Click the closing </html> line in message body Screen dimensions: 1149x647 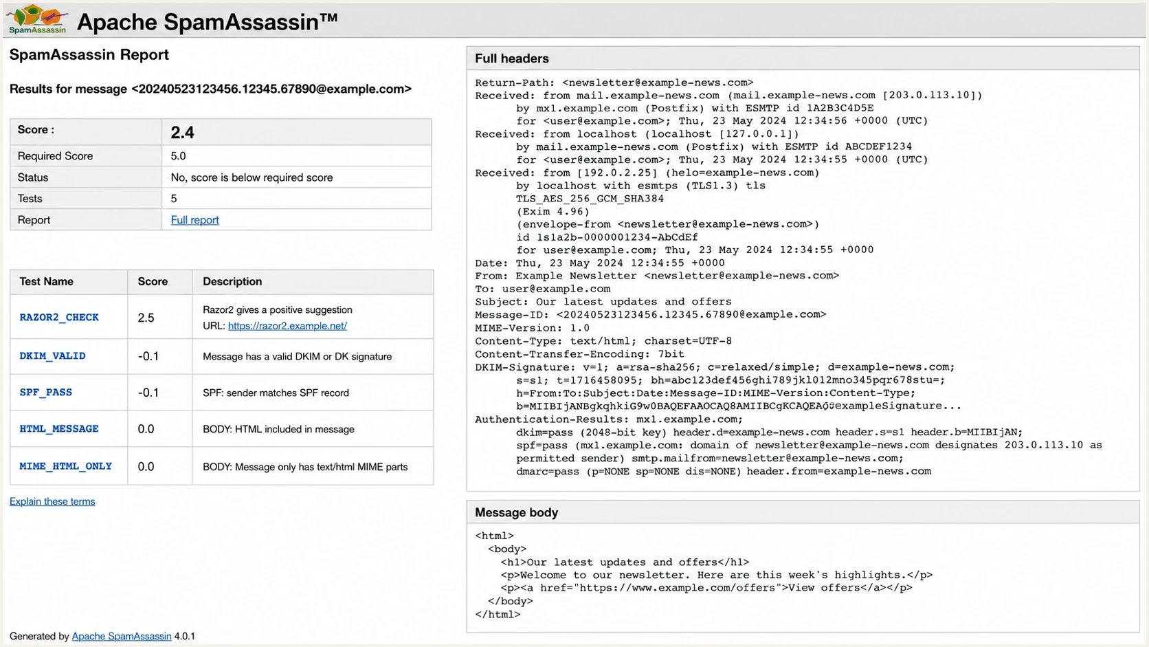point(498,615)
